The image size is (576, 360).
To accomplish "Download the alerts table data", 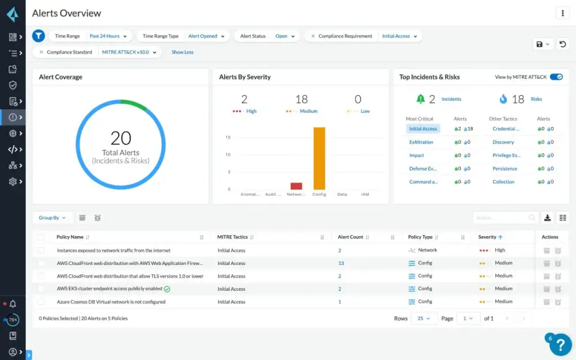I will tap(547, 218).
